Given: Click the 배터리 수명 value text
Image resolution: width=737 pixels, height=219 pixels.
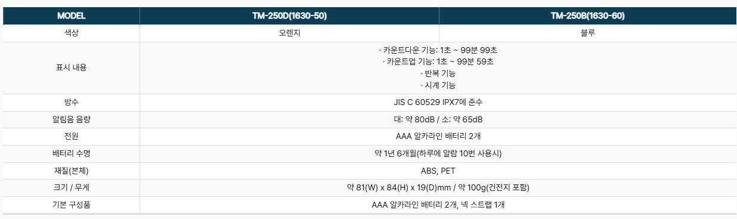Looking at the screenshot, I should (438, 153).
